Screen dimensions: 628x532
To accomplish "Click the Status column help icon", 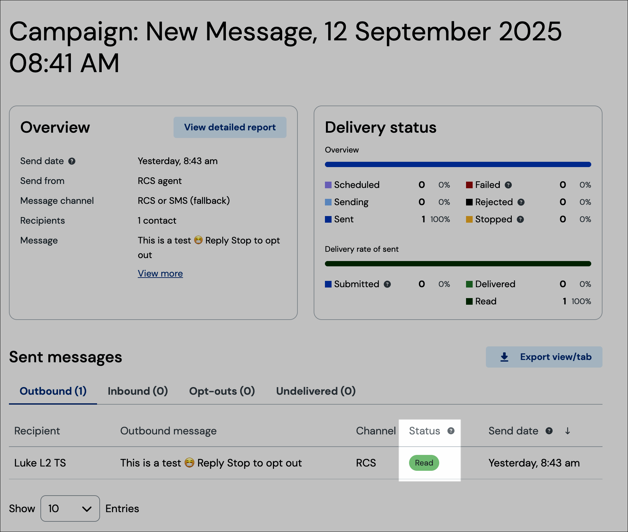I will 451,431.
